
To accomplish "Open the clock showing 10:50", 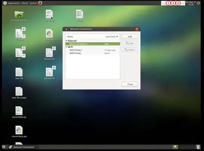I will [x=191, y=3].
